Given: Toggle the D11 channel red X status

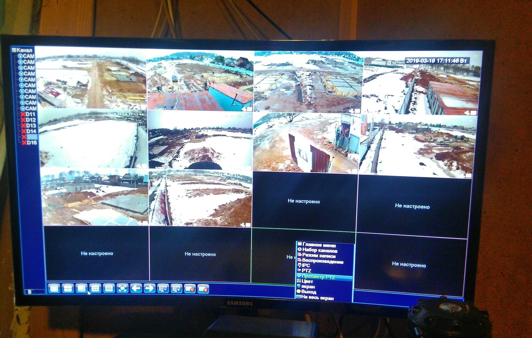Looking at the screenshot, I should coord(23,114).
